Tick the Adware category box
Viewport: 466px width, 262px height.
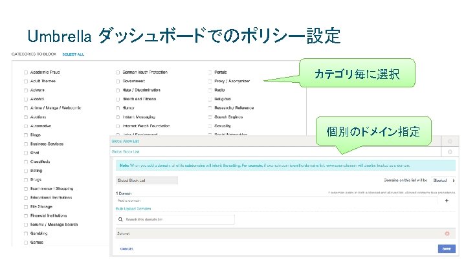coord(26,91)
